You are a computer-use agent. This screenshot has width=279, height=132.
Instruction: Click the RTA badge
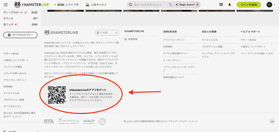49,121
